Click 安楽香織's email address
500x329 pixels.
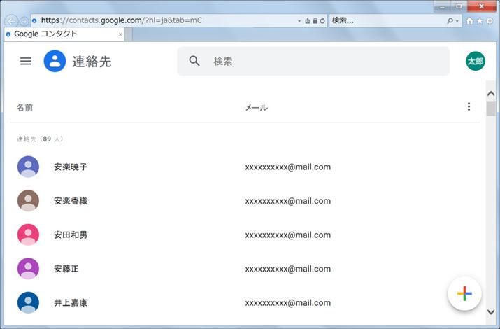[x=288, y=201]
